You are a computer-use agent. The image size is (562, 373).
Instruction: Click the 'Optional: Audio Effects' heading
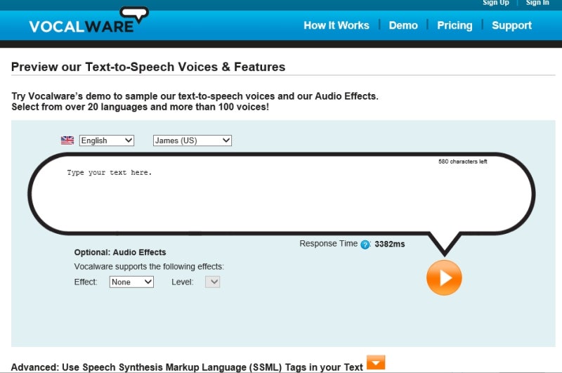[x=120, y=252]
